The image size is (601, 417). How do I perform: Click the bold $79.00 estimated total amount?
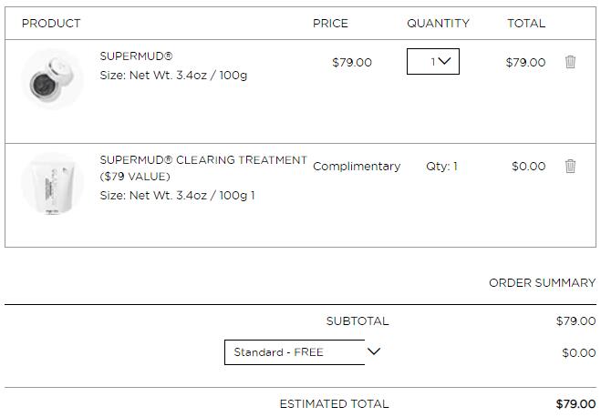pyautogui.click(x=575, y=403)
